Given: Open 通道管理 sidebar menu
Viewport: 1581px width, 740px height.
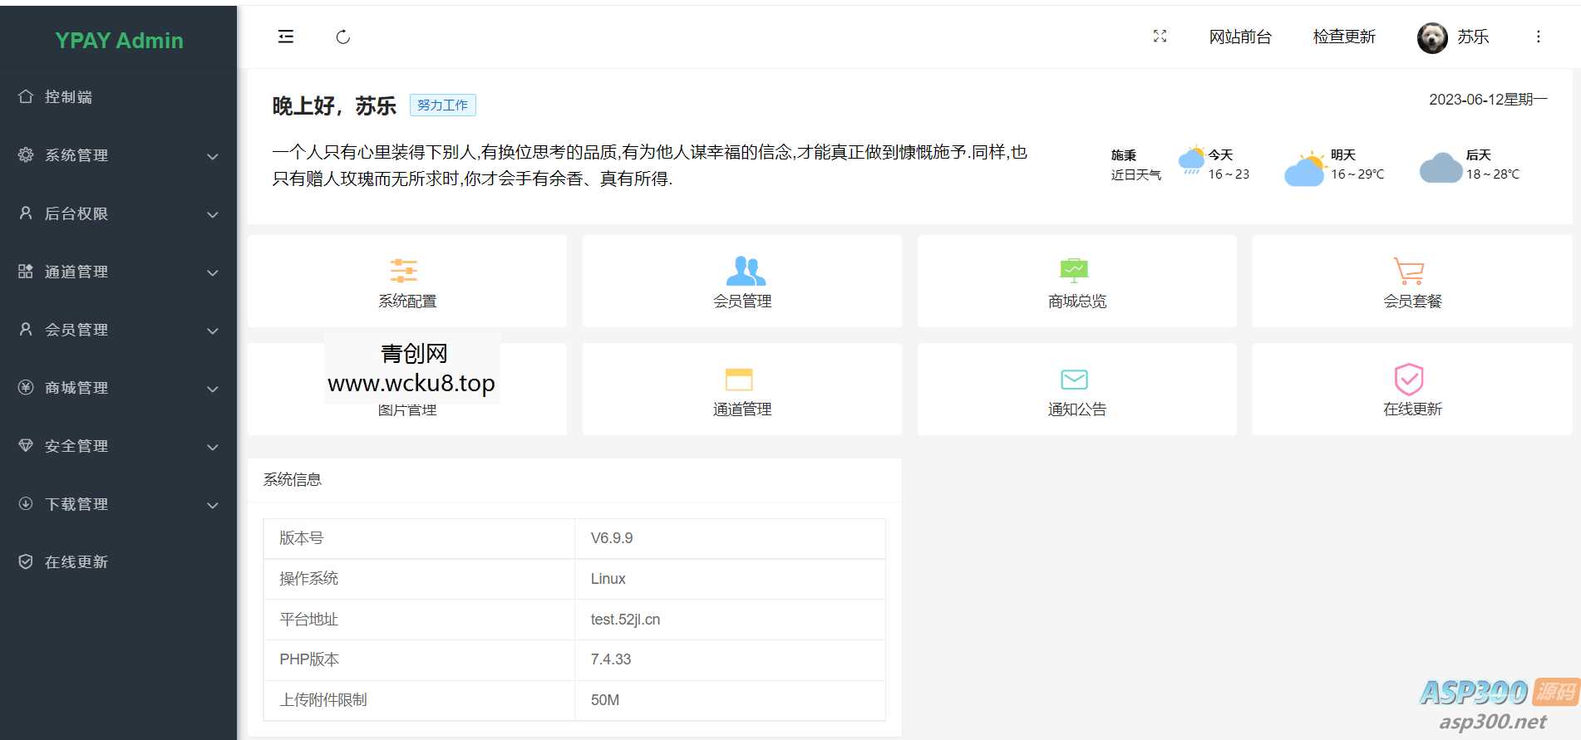Looking at the screenshot, I should (118, 272).
